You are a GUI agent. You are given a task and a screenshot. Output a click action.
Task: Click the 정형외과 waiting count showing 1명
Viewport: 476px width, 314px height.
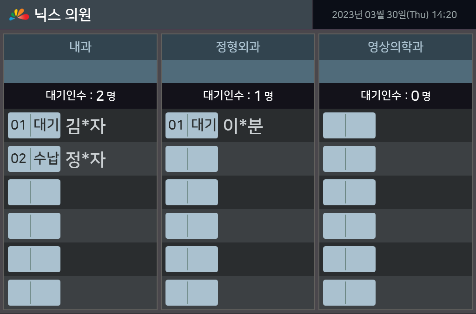point(238,96)
